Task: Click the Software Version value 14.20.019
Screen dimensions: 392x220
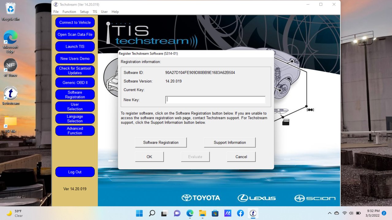Action: 173,81
